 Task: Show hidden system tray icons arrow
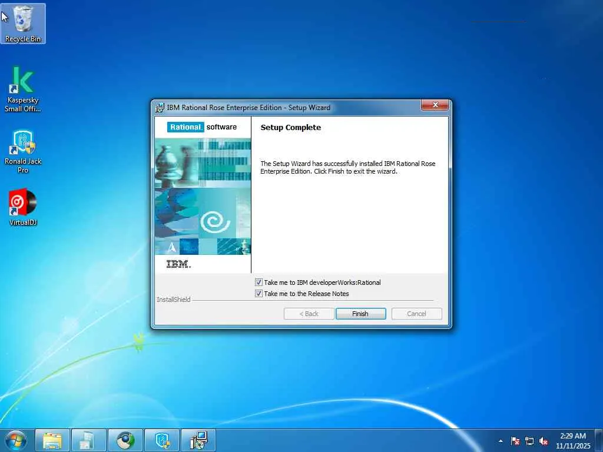[501, 441]
